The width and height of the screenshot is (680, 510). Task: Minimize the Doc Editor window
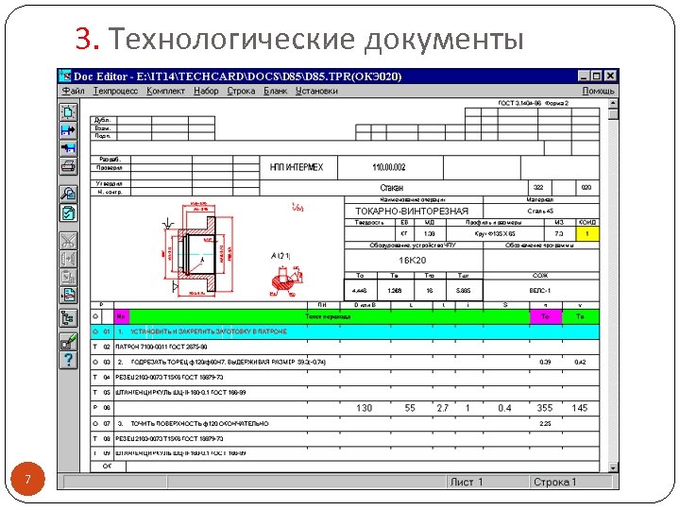(x=585, y=76)
